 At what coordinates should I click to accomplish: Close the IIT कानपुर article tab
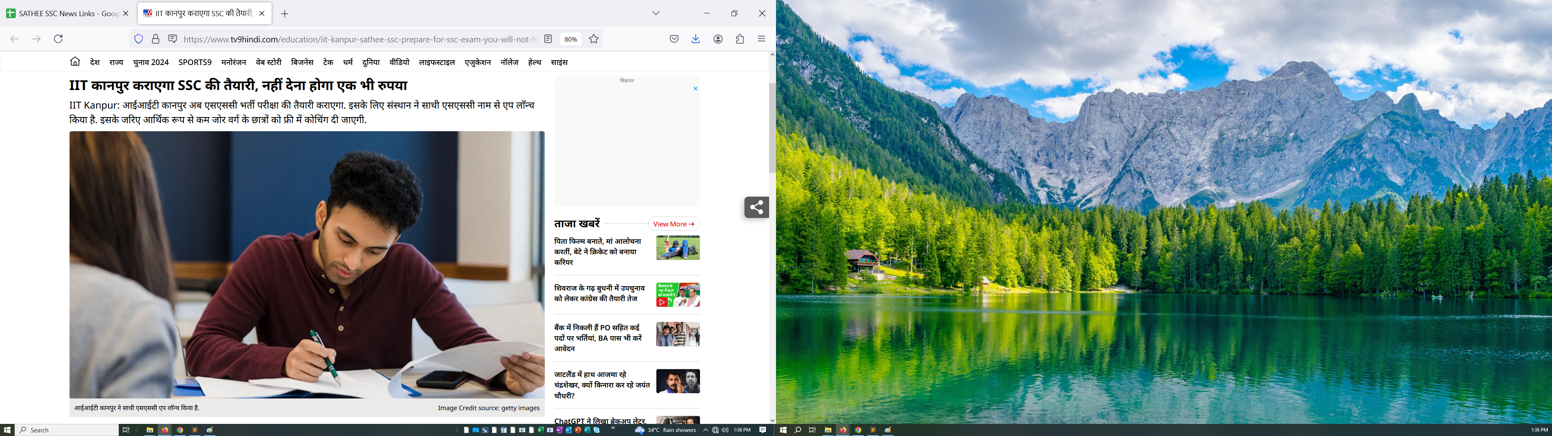pos(262,13)
